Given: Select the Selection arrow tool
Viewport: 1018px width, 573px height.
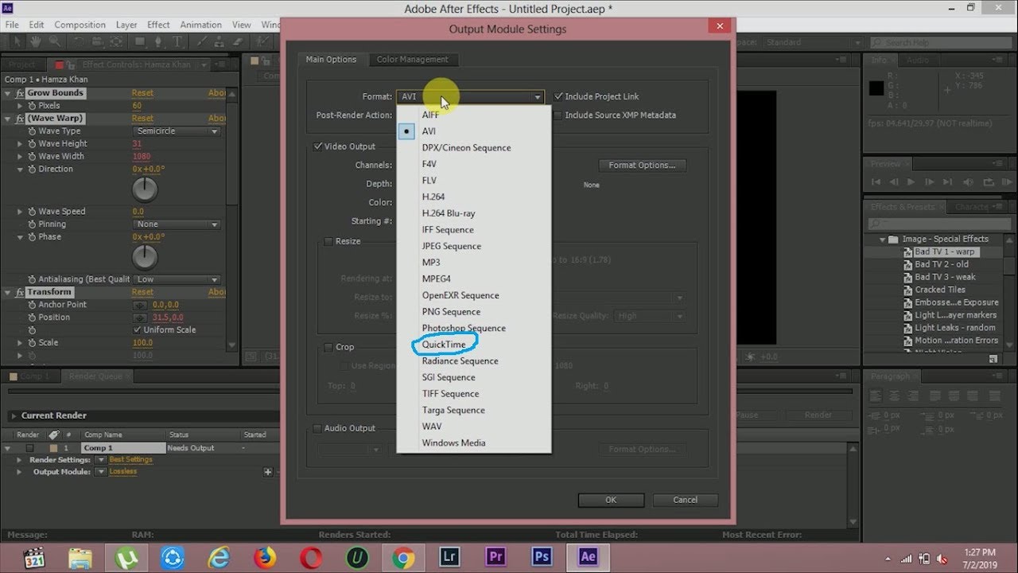Looking at the screenshot, I should coord(17,41).
